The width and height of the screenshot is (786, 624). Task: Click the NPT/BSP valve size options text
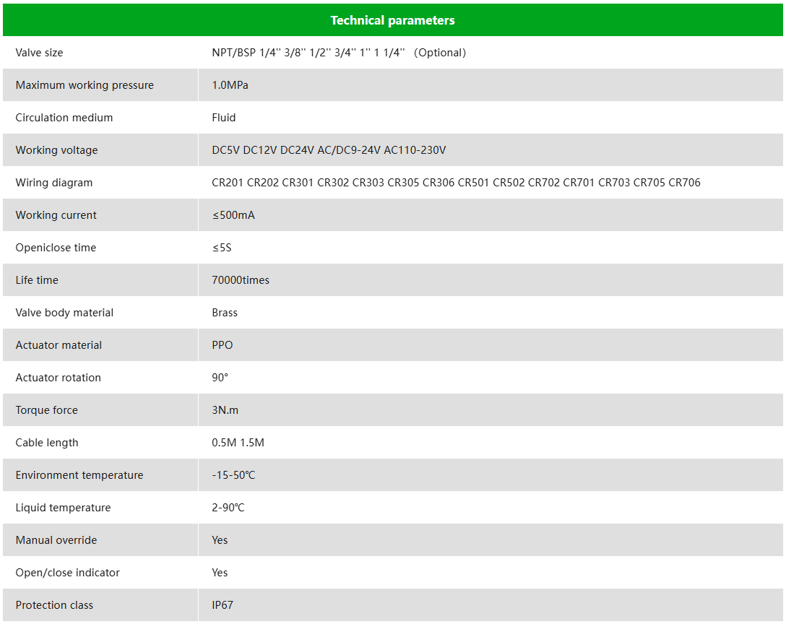(338, 53)
